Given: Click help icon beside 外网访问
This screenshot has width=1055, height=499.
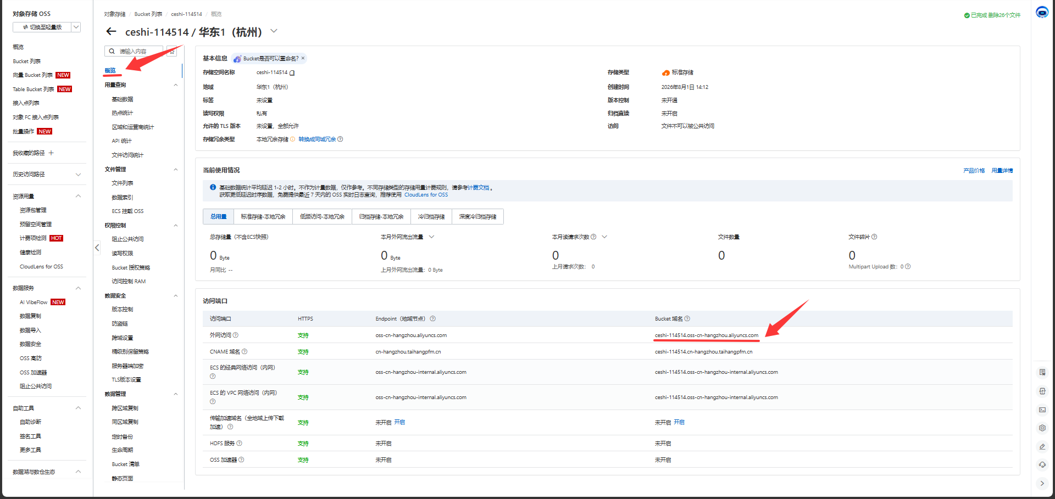Looking at the screenshot, I should click(x=236, y=335).
